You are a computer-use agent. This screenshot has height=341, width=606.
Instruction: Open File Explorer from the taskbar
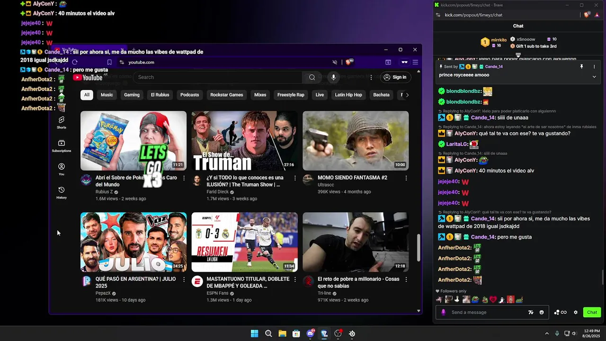point(282,333)
